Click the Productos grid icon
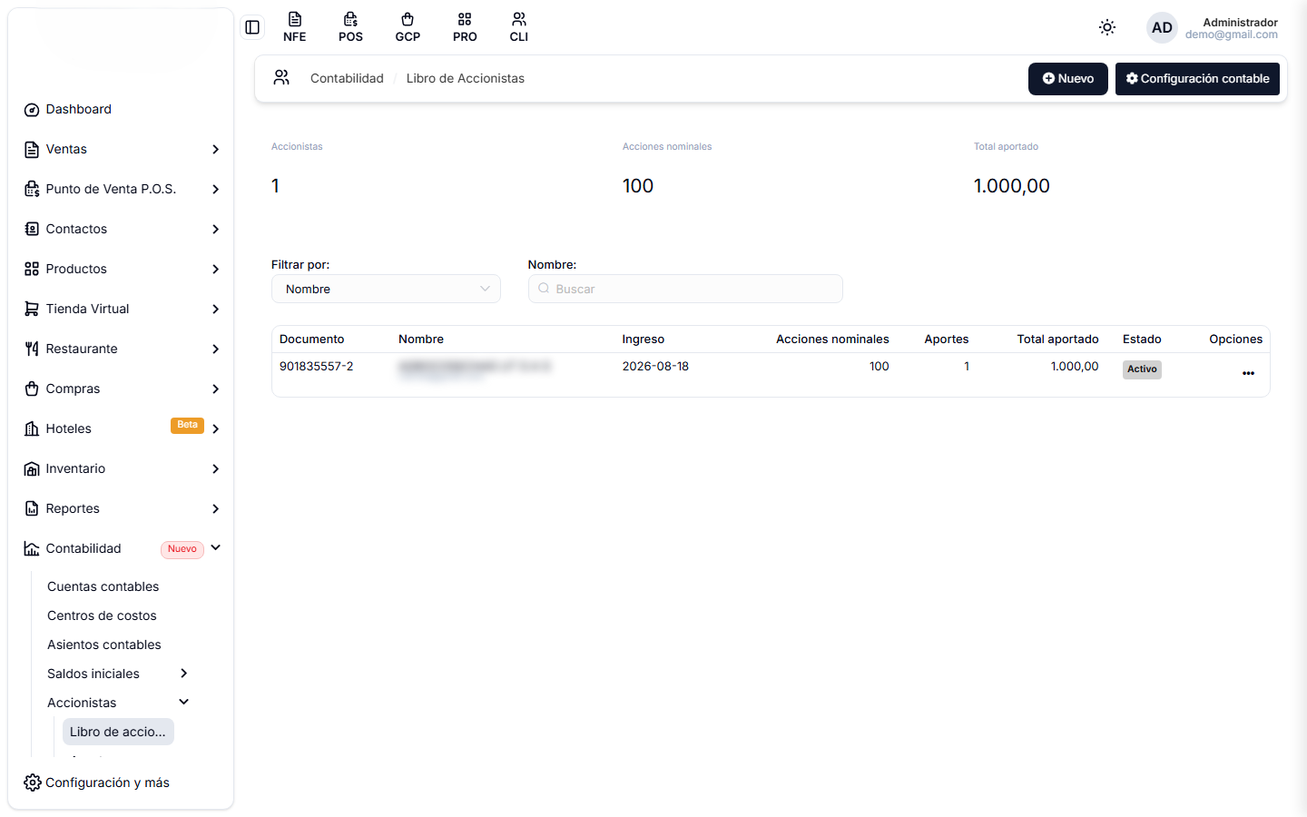This screenshot has height=817, width=1307. click(32, 269)
